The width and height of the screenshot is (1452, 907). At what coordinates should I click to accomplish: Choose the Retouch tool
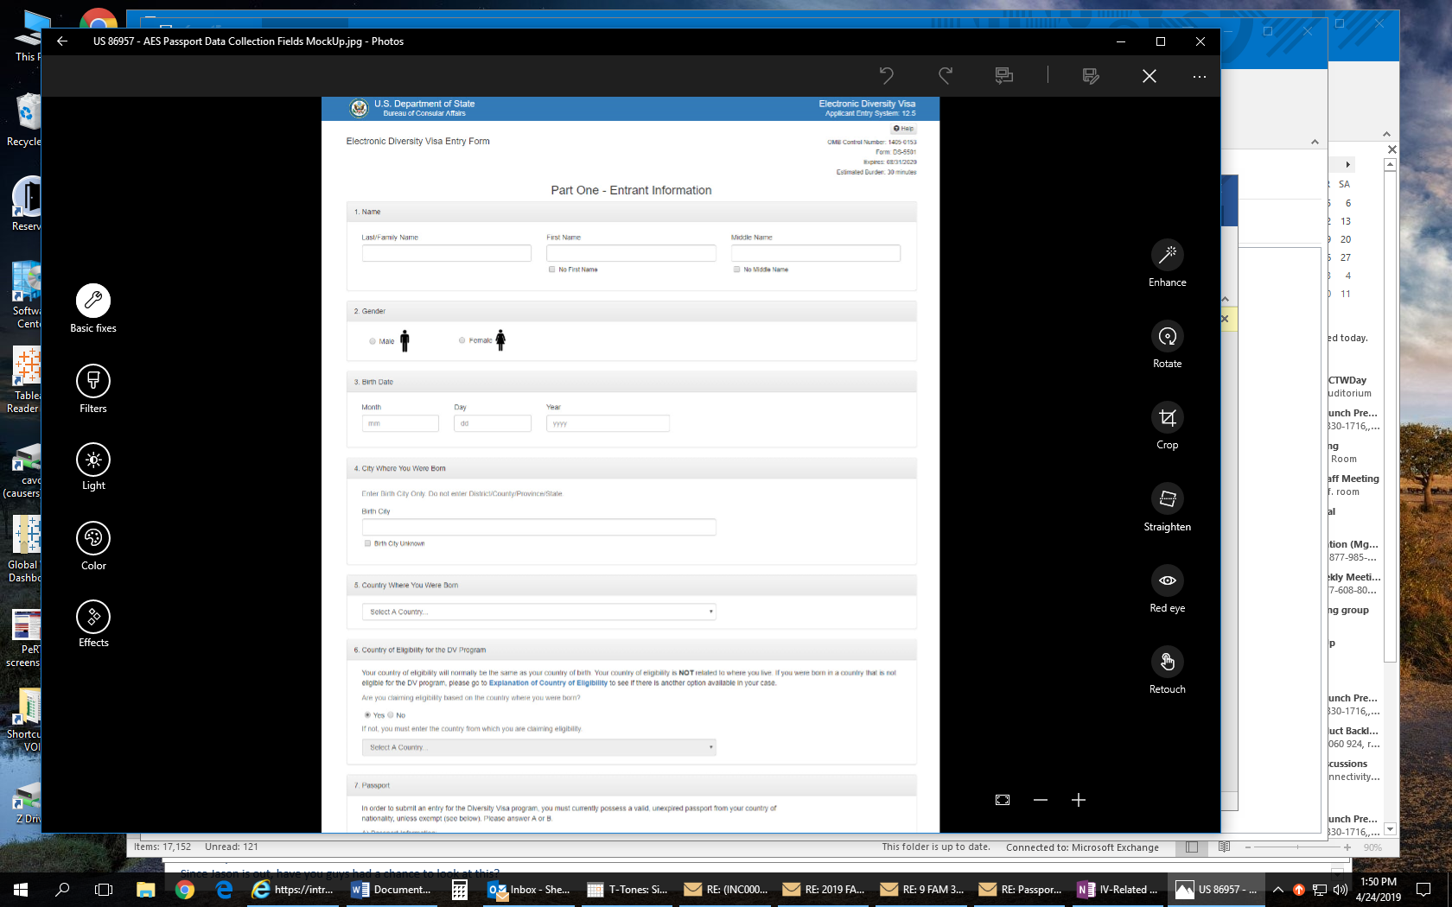click(1167, 662)
